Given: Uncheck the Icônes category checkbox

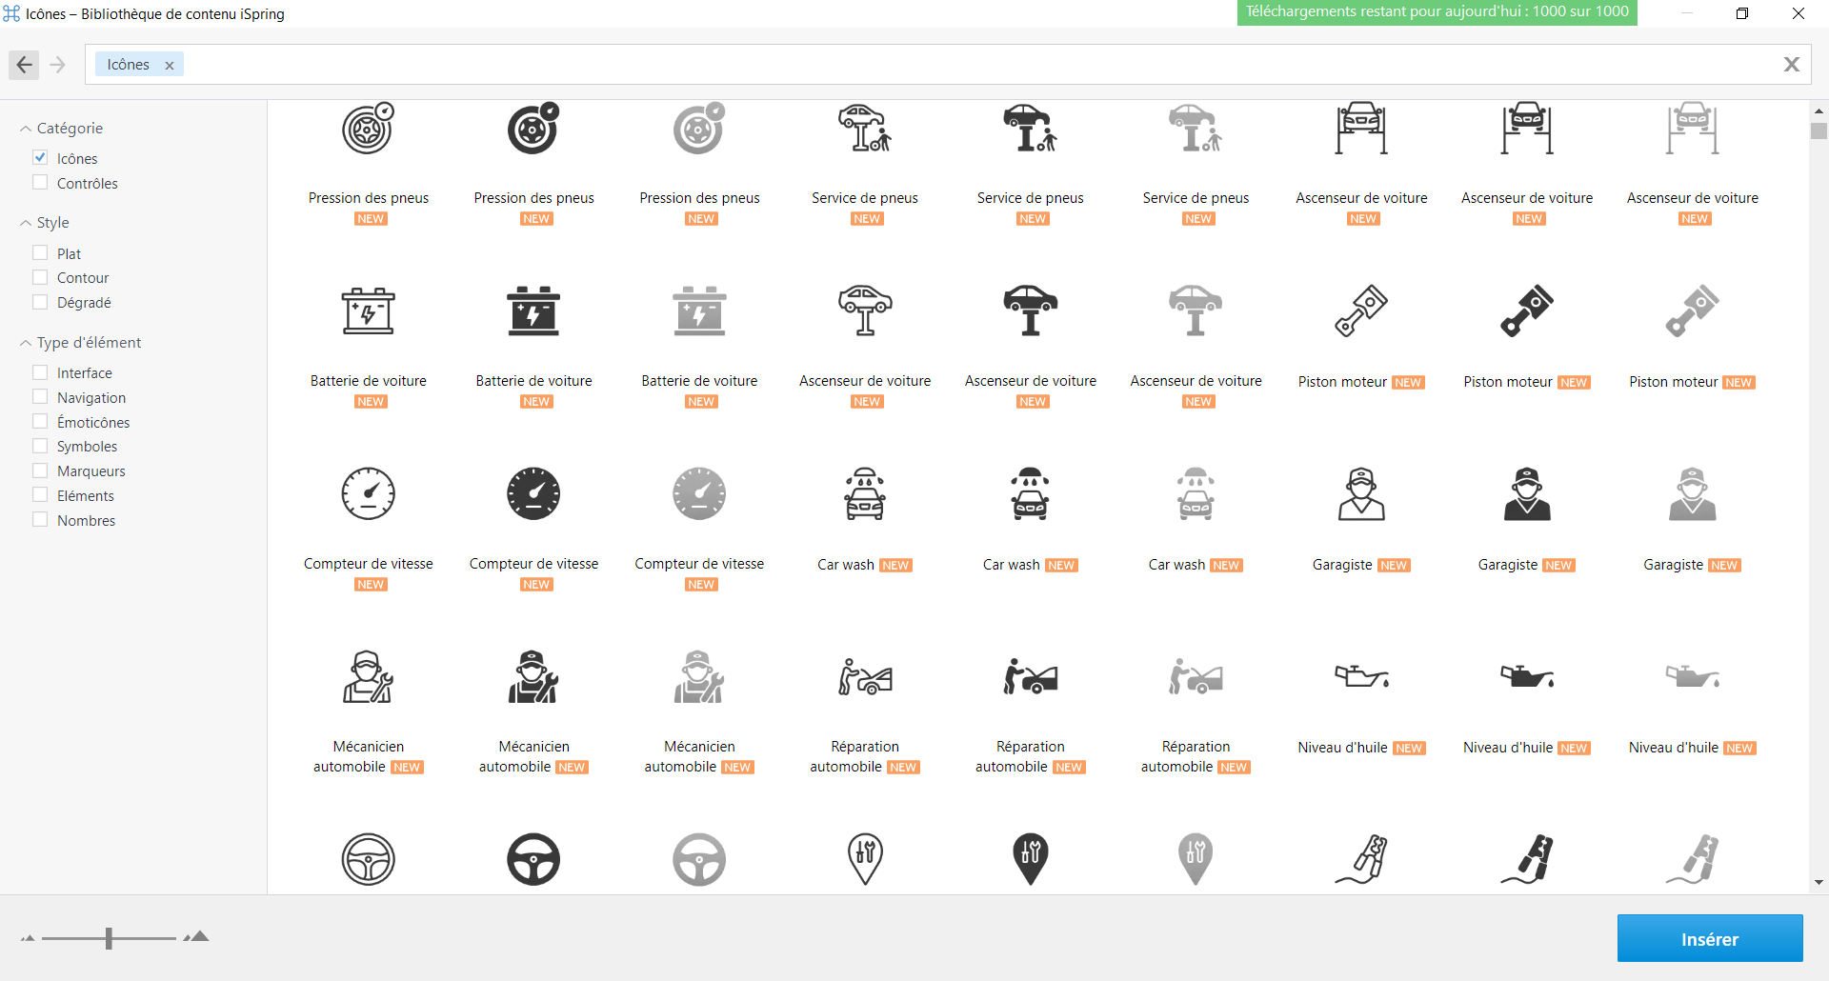Looking at the screenshot, I should point(40,158).
